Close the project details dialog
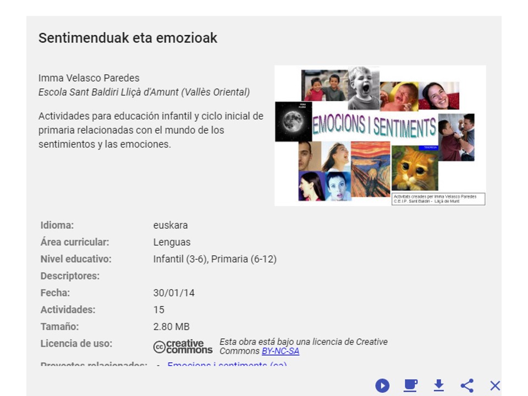Viewport: 528px width, 396px height. click(495, 386)
